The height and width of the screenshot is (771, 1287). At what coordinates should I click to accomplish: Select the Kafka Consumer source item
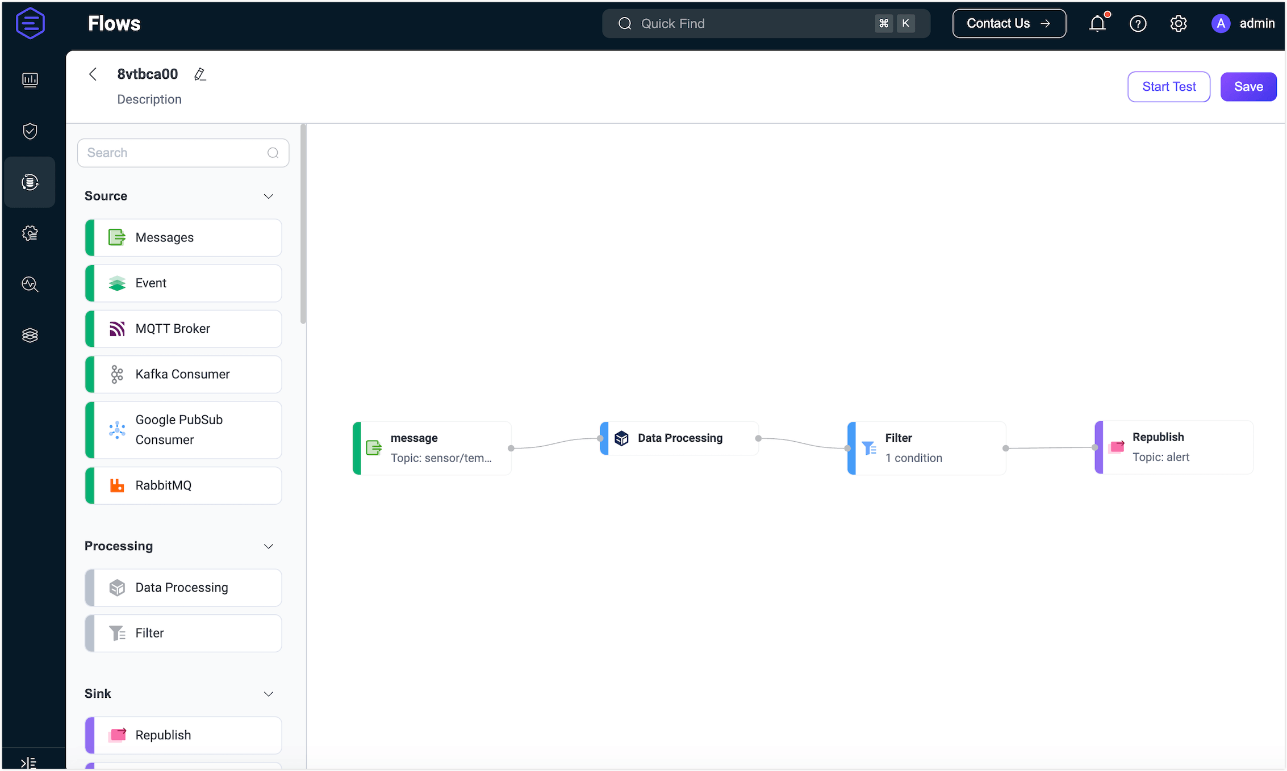point(183,374)
